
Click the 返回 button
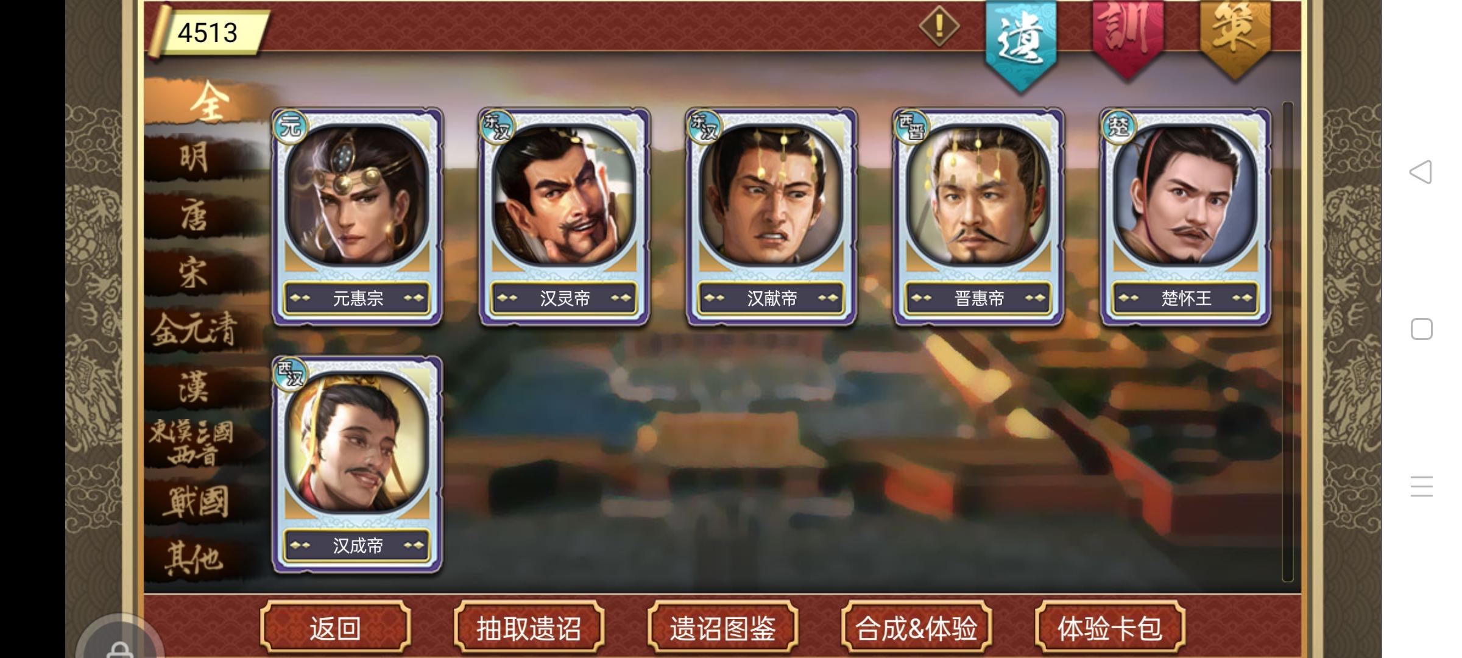(x=335, y=628)
